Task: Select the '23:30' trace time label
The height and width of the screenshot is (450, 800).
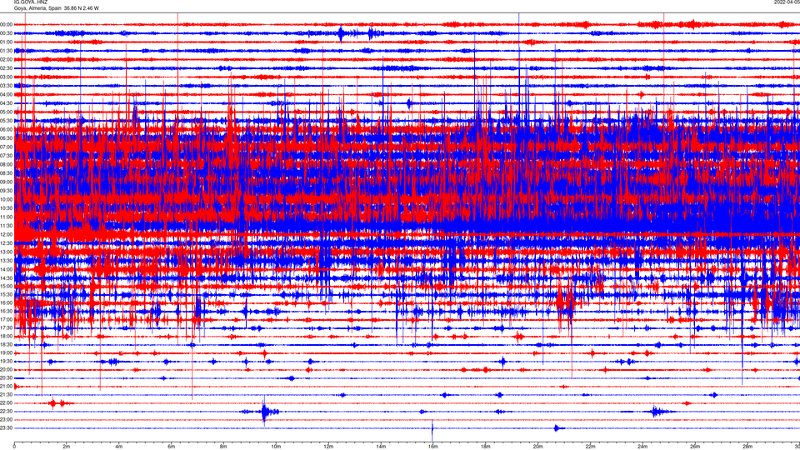Action: [6, 428]
